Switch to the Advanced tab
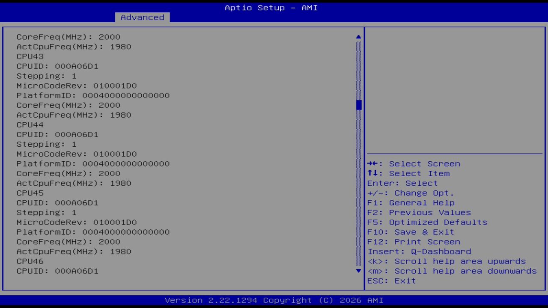548x308 pixels. (142, 17)
